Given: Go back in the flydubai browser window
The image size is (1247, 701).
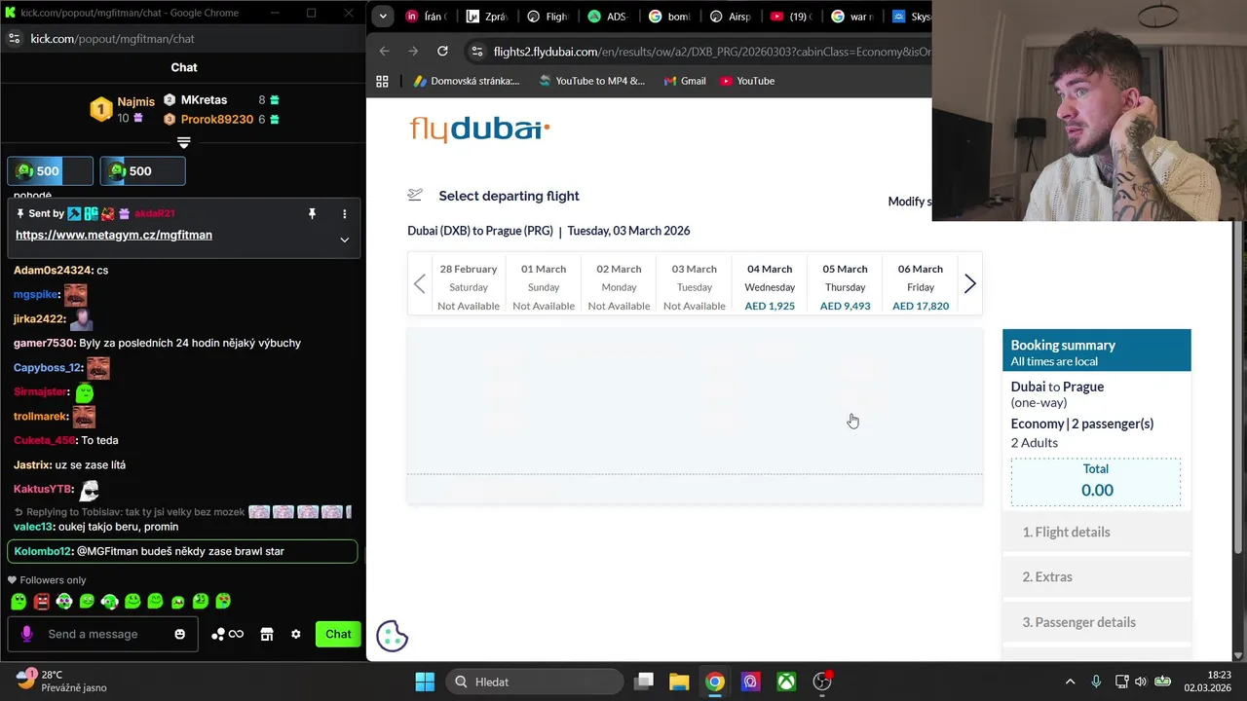Looking at the screenshot, I should (x=384, y=51).
